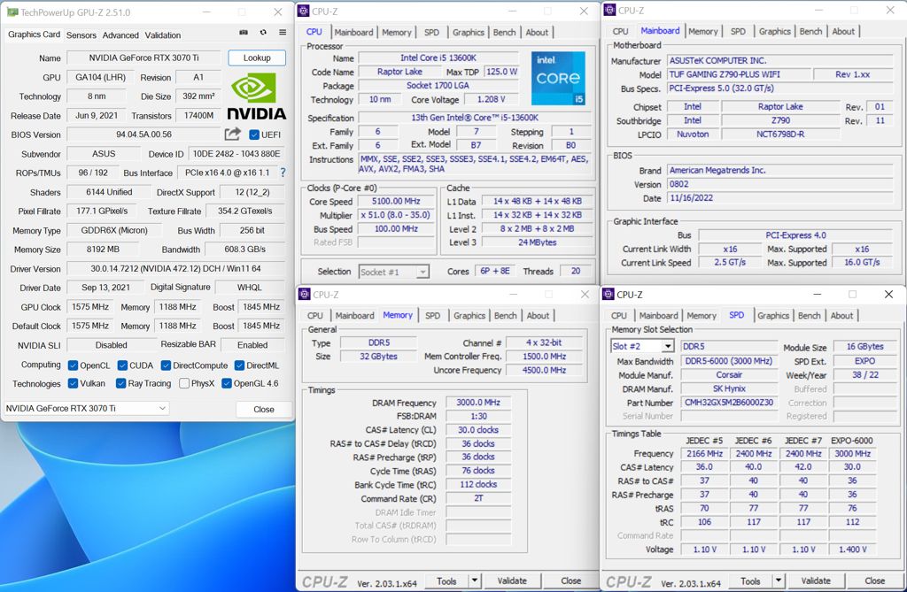The image size is (907, 592).
Task: Enable the PhysX checkbox
Action: (x=184, y=383)
